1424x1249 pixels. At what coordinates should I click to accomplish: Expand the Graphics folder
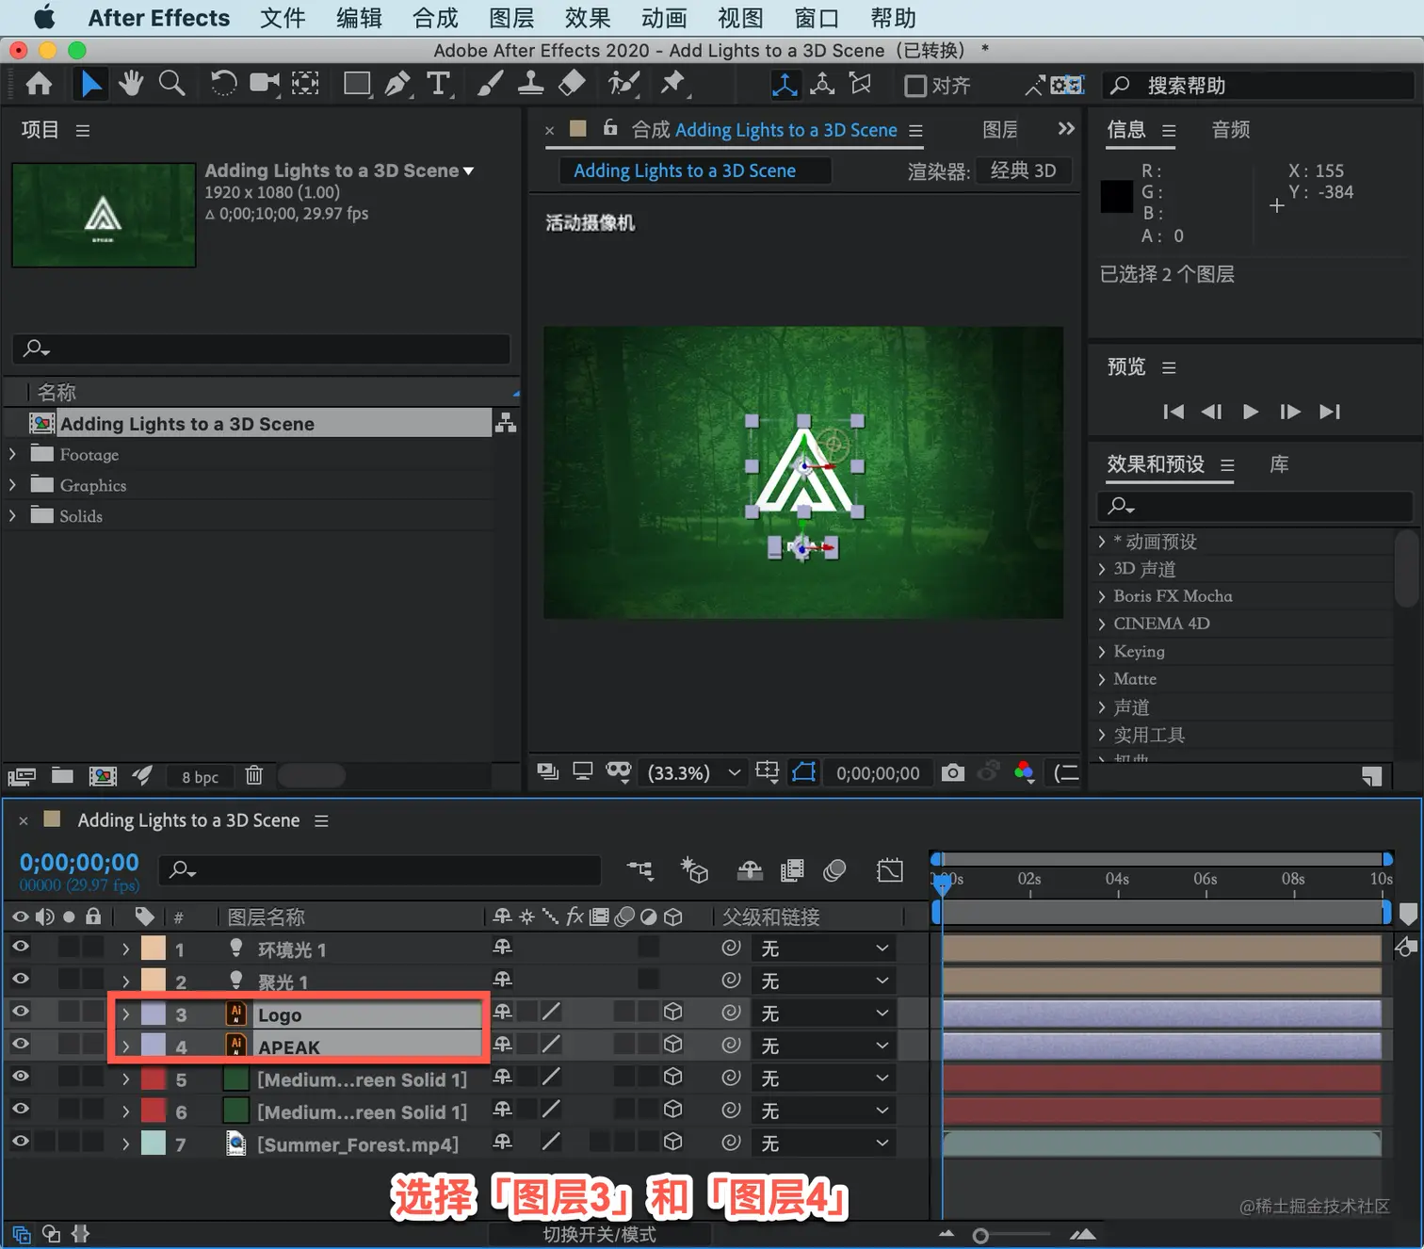tap(12, 485)
